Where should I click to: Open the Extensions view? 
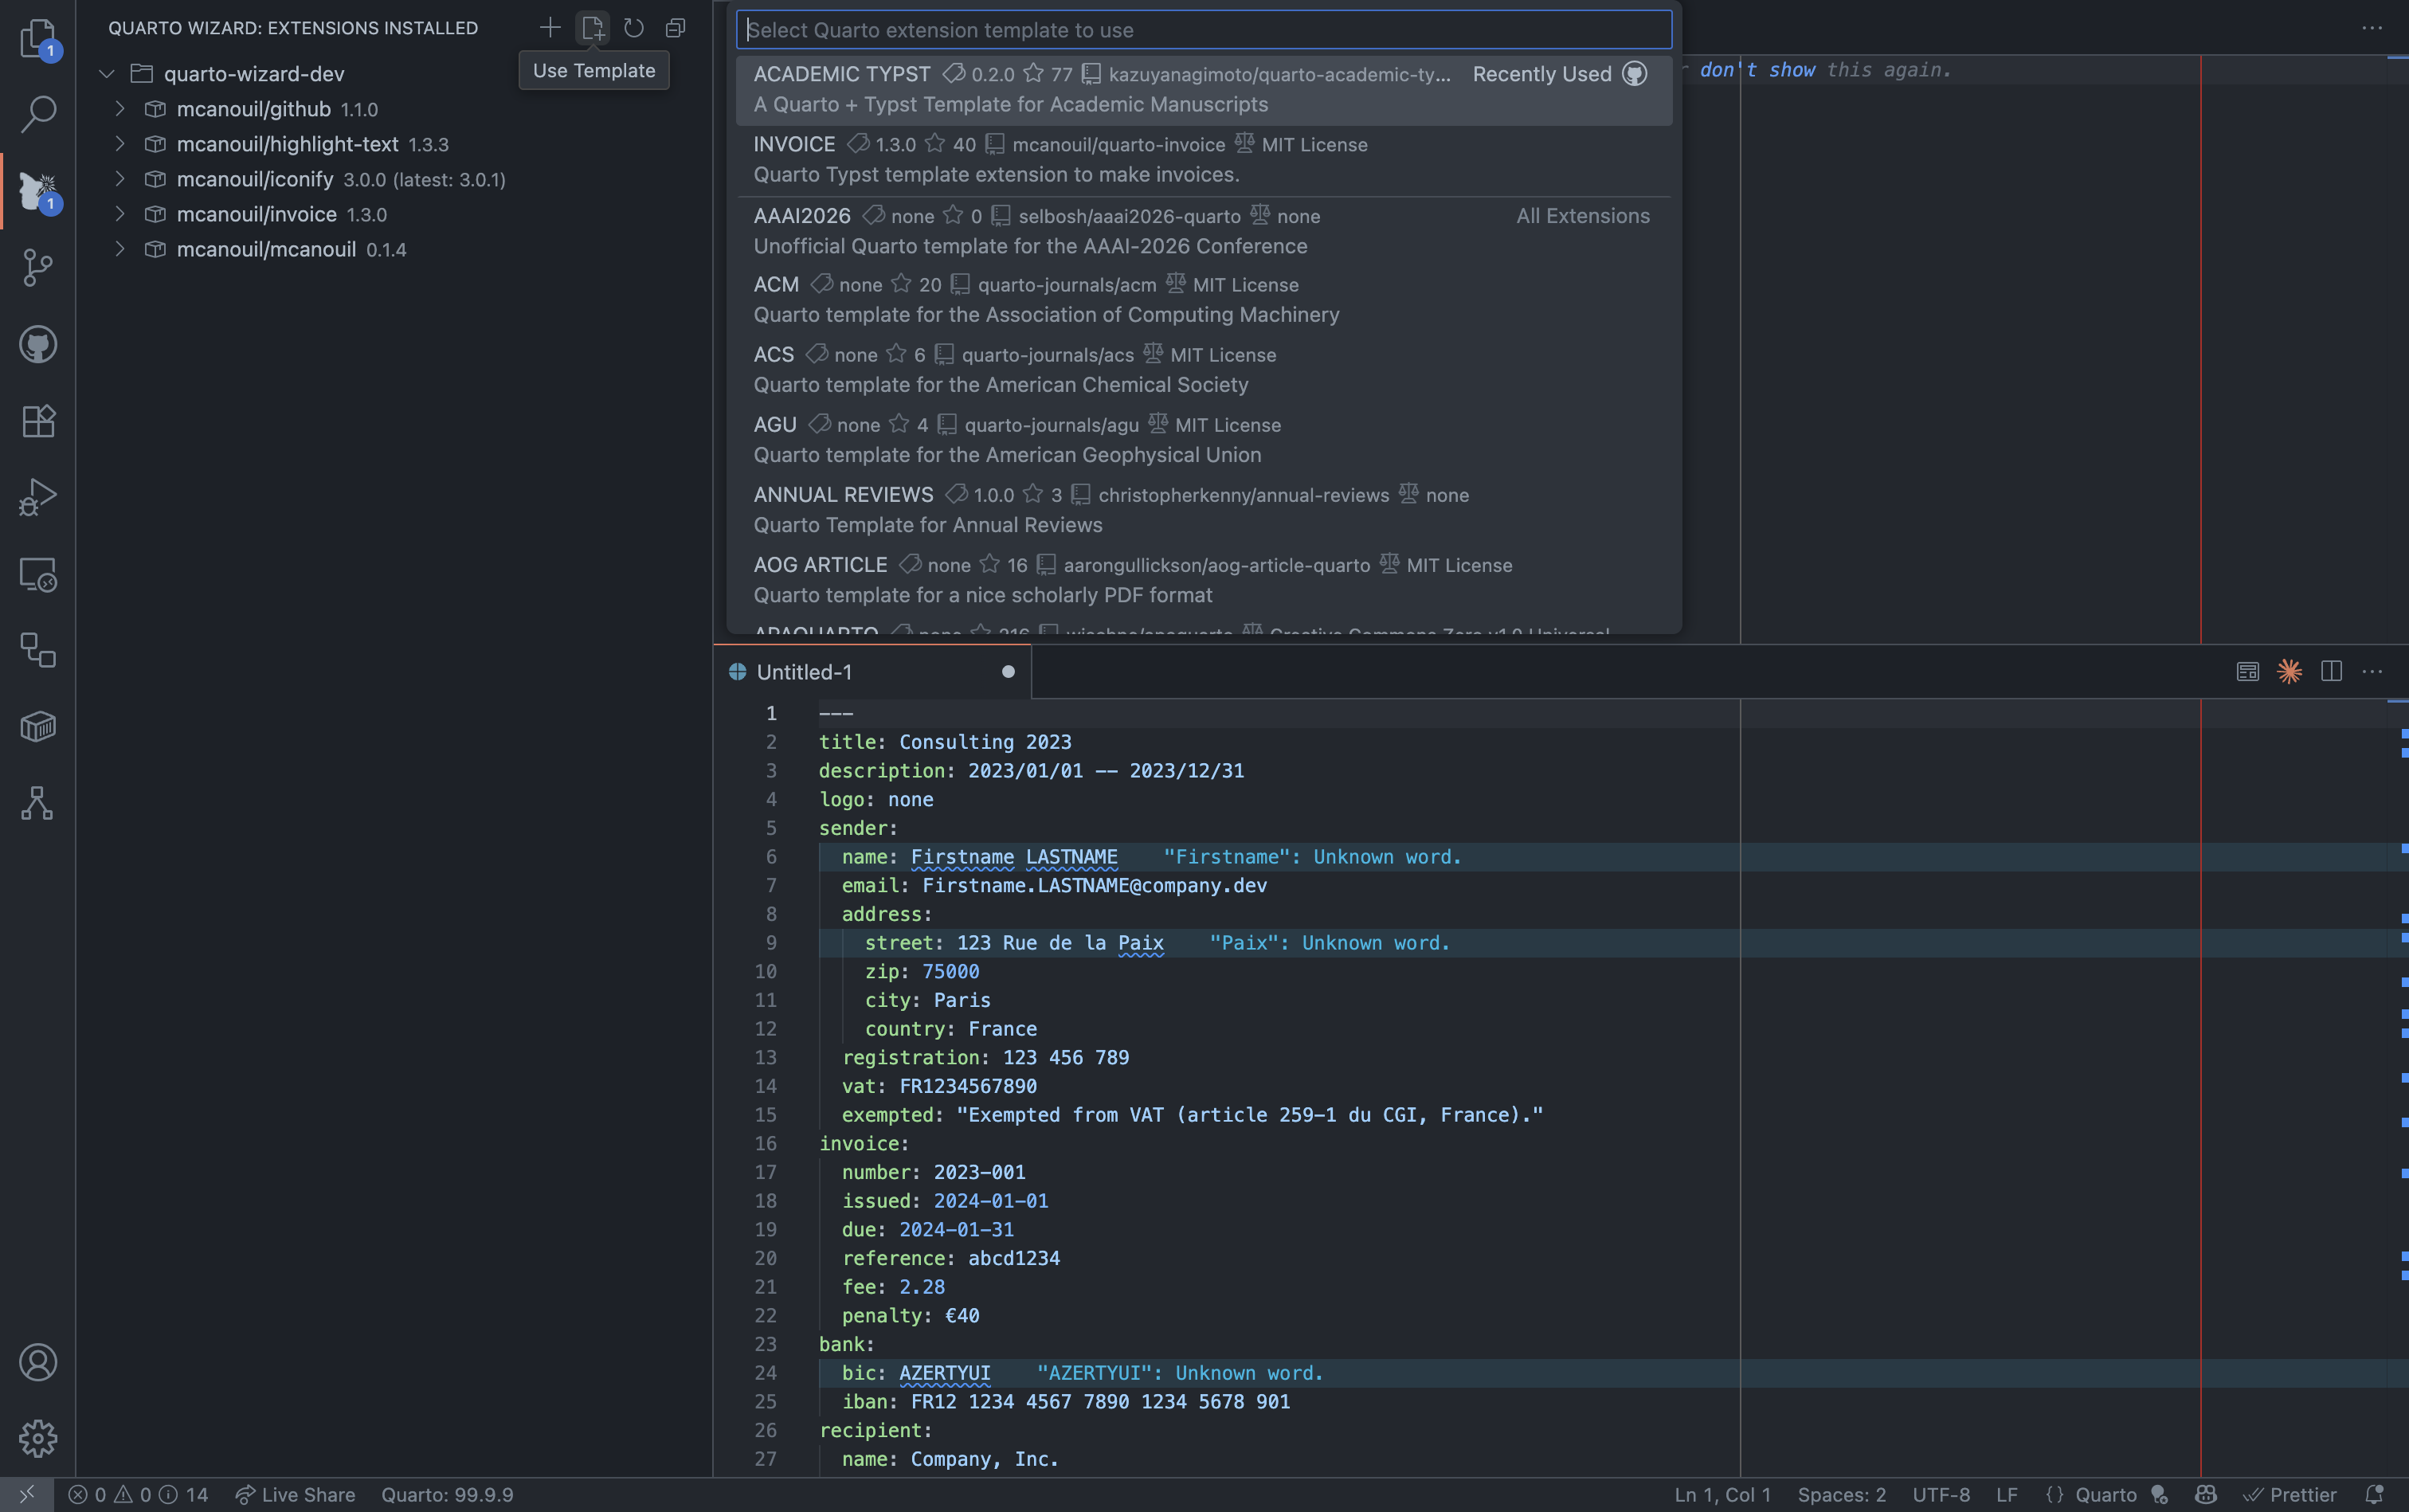[x=38, y=420]
